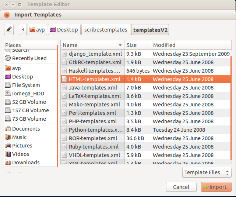Sort files by Name column header

[92, 45]
